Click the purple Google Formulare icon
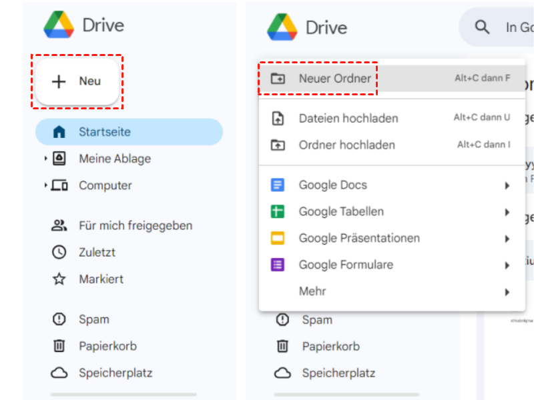 click(278, 265)
